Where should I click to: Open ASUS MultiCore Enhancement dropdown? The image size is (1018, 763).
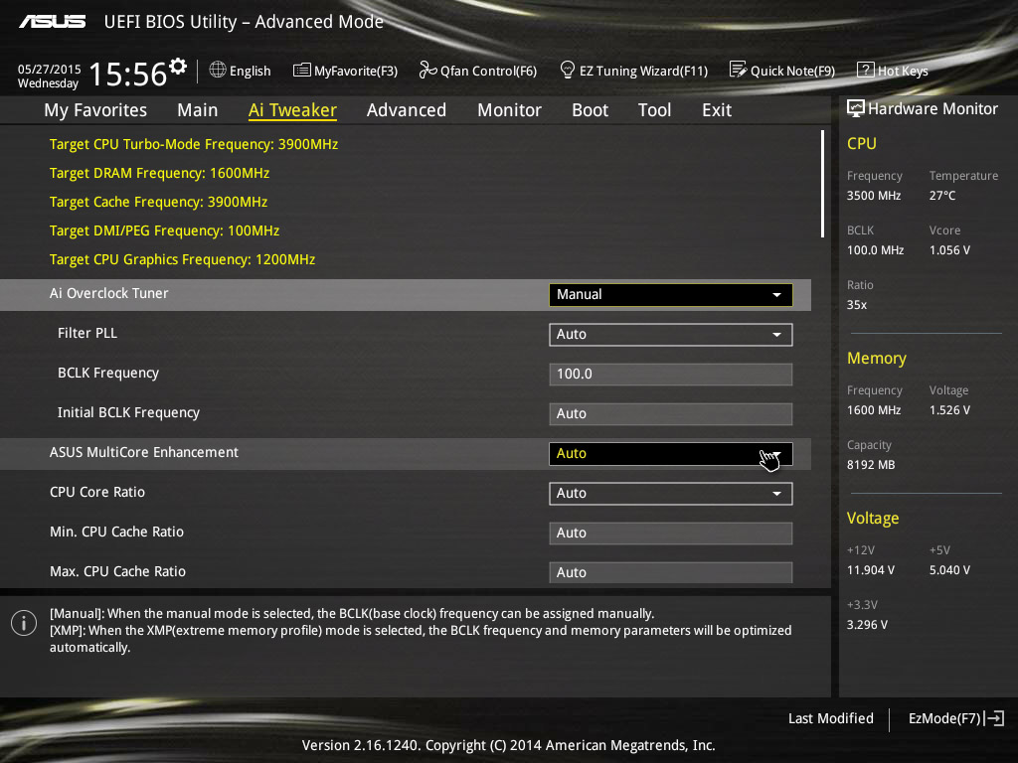[x=671, y=453]
